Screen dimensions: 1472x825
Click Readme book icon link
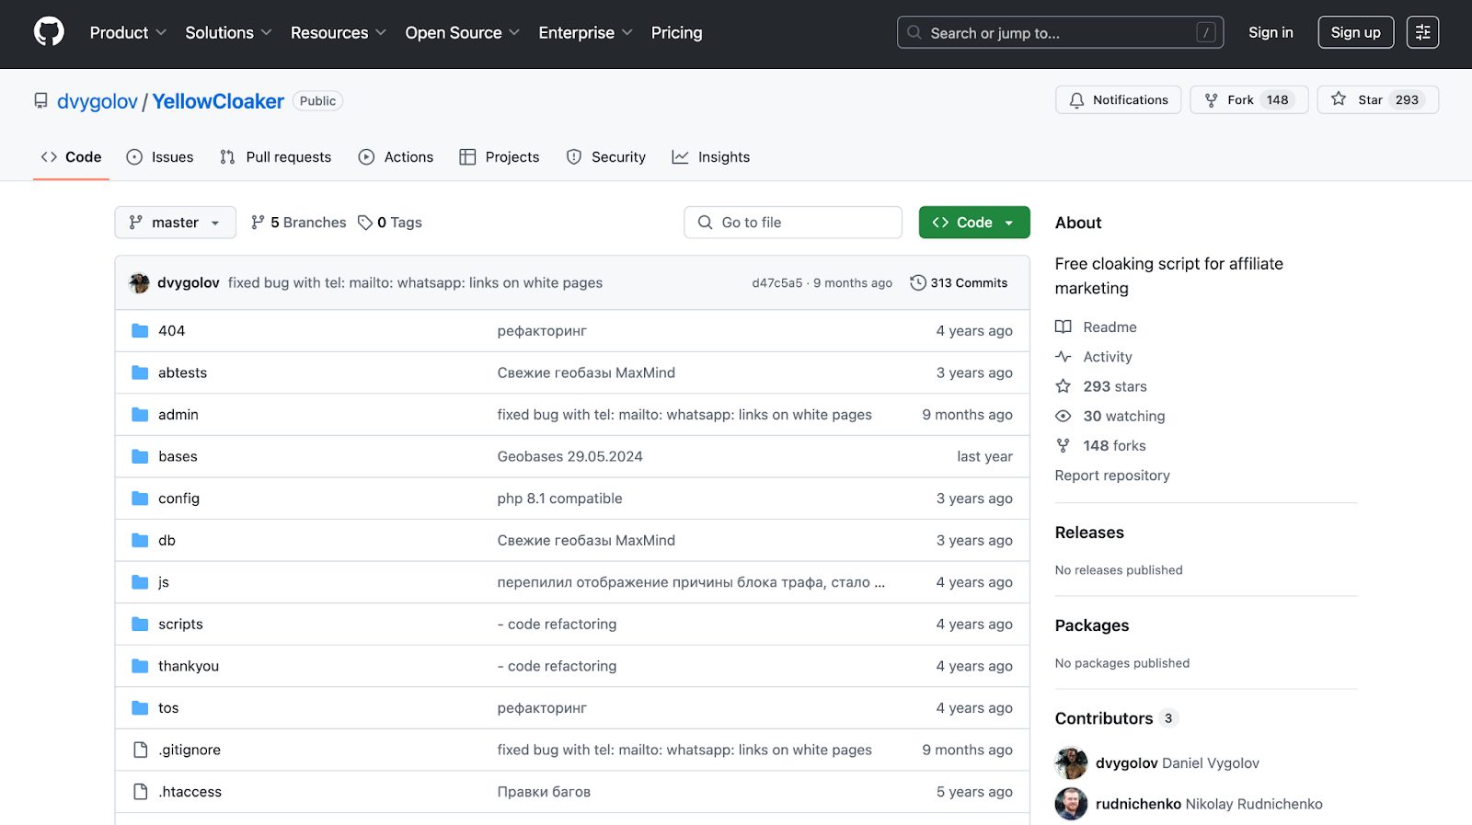[1063, 327]
